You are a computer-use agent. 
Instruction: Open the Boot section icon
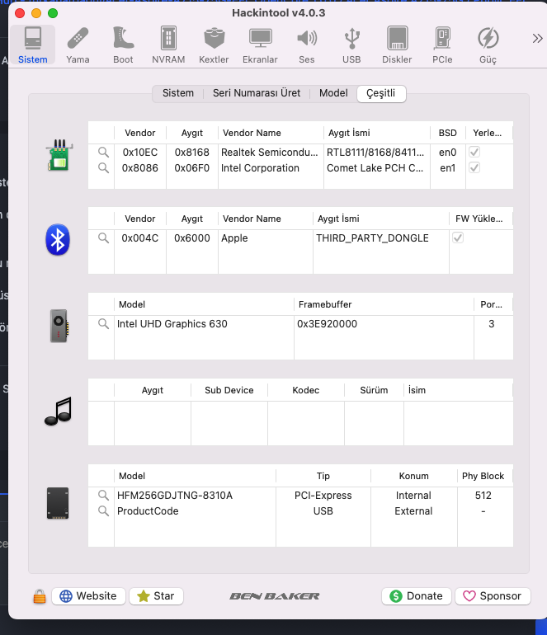tap(123, 45)
